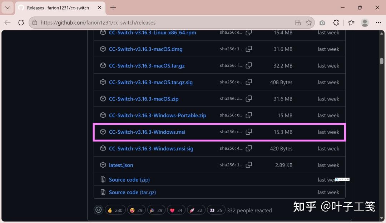Viewport: 386px width, 223px height.
Task: Copy sha256 hash for macOS.zip
Action: tap(249, 98)
